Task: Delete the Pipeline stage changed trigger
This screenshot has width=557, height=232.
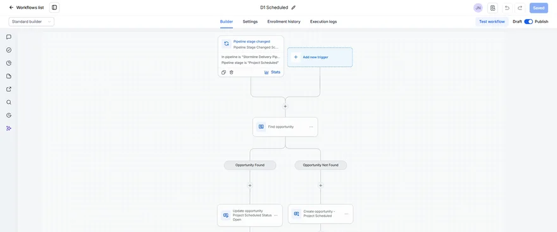Action: 231,72
